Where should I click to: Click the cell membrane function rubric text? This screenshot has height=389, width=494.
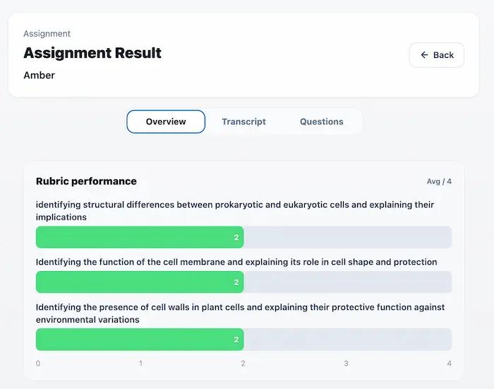click(x=236, y=262)
